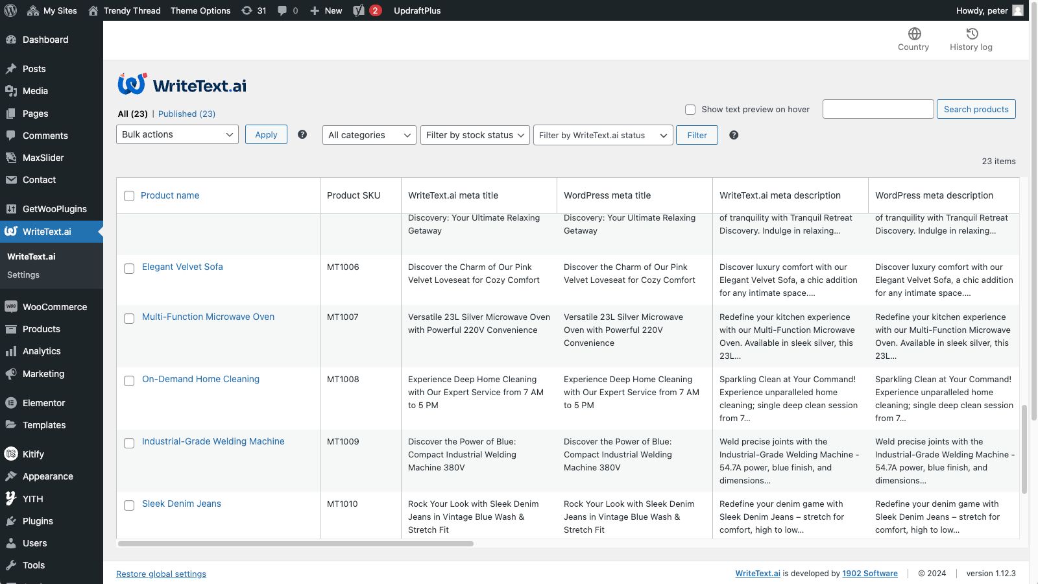Click the product search input field
Viewport: 1038px width, 584px height.
coord(878,109)
